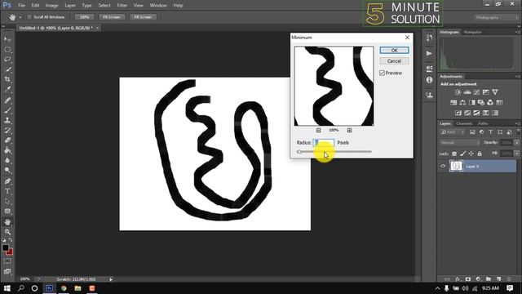Add Brightness/Contrast adjustment

pyautogui.click(x=458, y=92)
